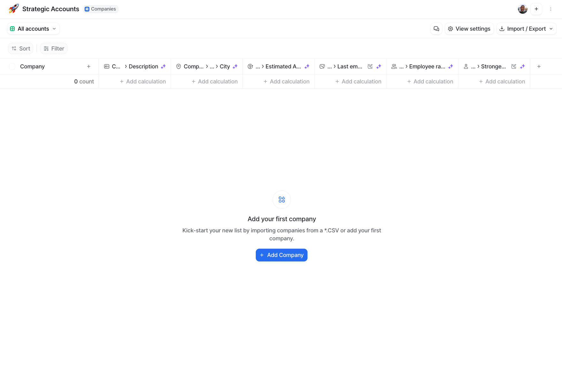Click the user avatar at top right

pyautogui.click(x=522, y=9)
